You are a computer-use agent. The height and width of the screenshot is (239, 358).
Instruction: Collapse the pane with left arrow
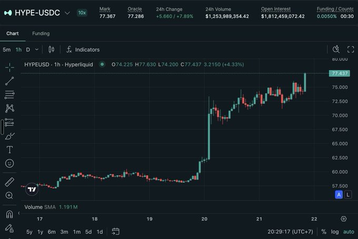click(x=19, y=213)
